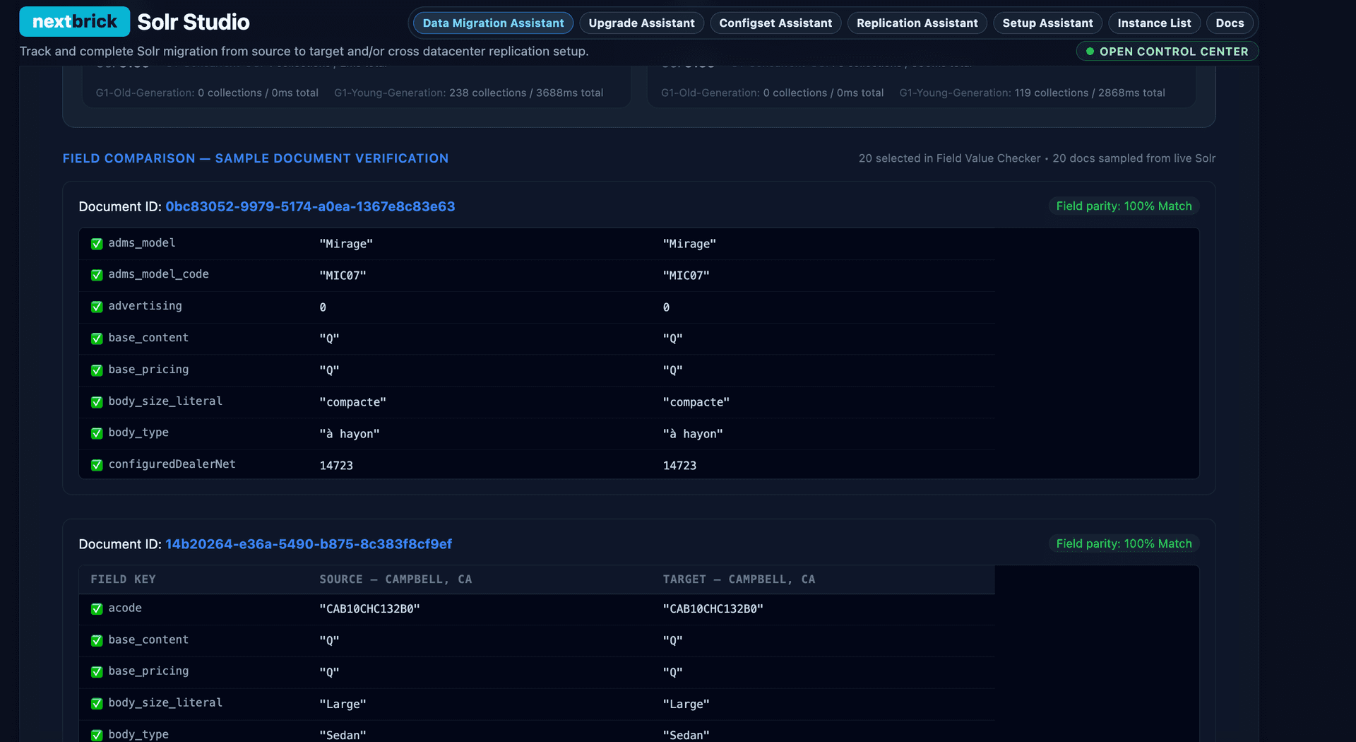
Task: Click the TARGET — CAMPBELL, CA column header
Action: (x=739, y=579)
